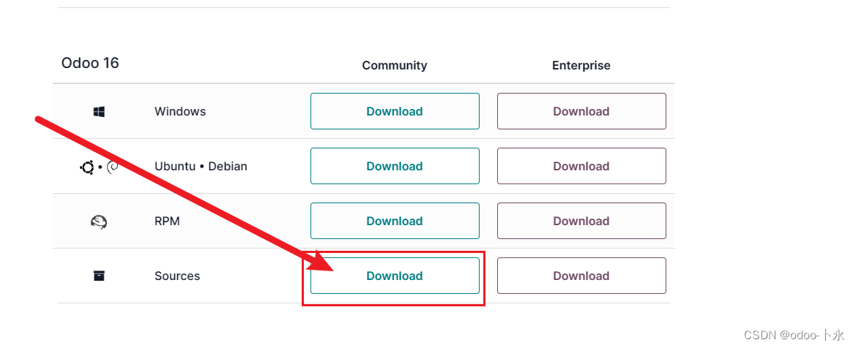Select the Community column header
This screenshot has width=856, height=348.
[395, 66]
